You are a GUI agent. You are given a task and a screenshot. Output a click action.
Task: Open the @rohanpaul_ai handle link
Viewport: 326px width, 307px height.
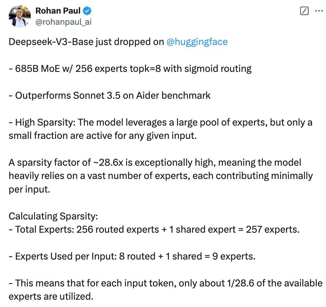[63, 22]
